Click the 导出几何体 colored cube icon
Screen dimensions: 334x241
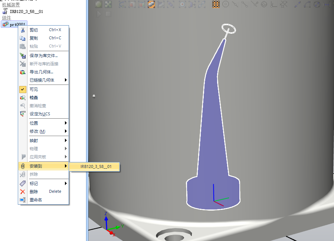pos(23,72)
